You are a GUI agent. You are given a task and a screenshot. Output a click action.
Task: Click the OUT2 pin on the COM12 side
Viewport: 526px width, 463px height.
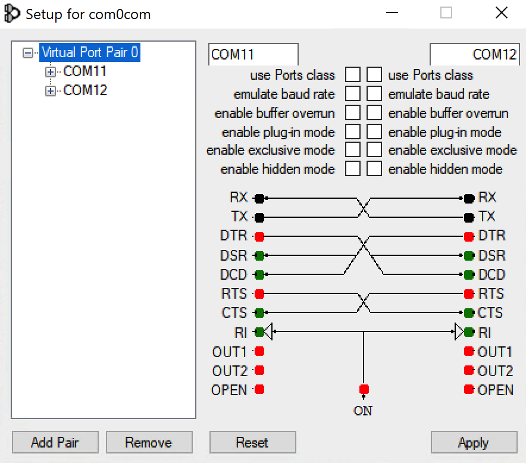[469, 370]
